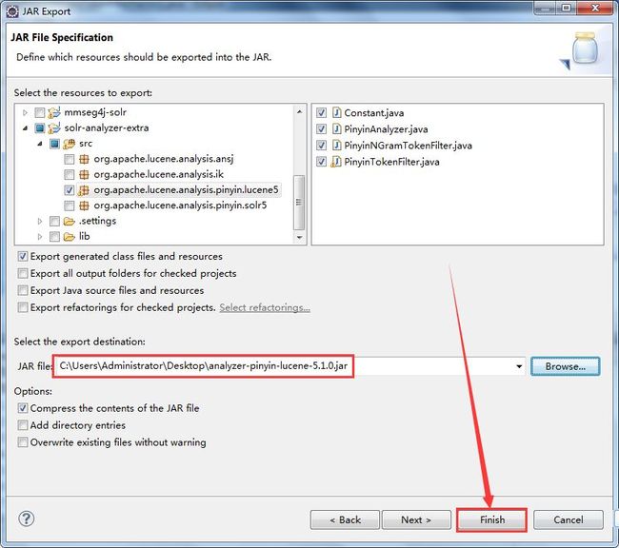This screenshot has width=619, height=548.
Task: Select the PinyinTokenFilter.java file name
Action: tap(391, 162)
